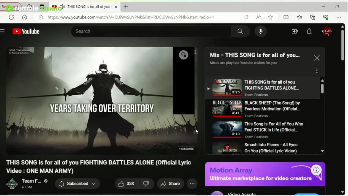
Task: Open a new browser tab
Action: point(126,7)
